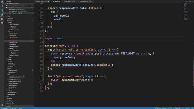194x109 pixels.
Task: Click the activity bar icon below Extensions
Action: click(2, 23)
